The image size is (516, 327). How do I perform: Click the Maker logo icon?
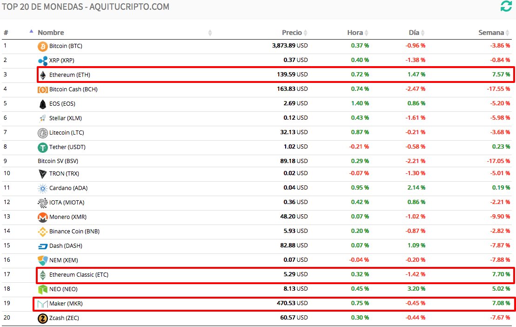(42, 304)
